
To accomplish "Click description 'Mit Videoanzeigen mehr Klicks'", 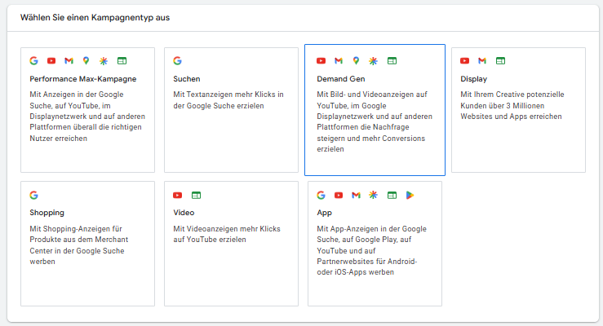I will pos(227,234).
